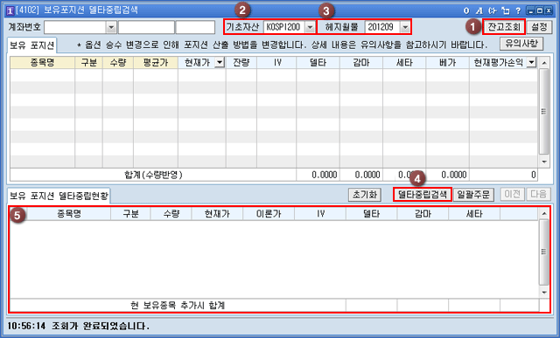Viewport: 560px width, 338px height.
Task: Click the font size A icon in title bar
Action: (x=479, y=10)
